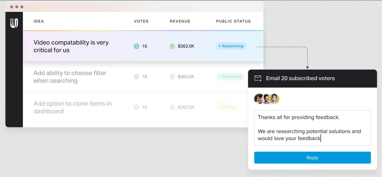This screenshot has height=177, width=382.
Task: Open the idea "Add option to clone items in dashboard"
Action: pos(72,107)
